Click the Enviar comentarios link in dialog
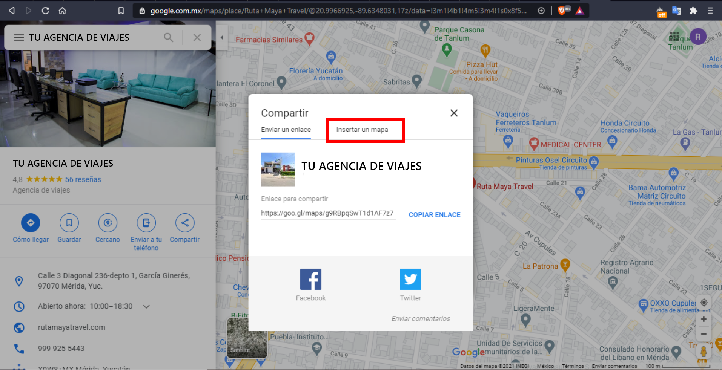 click(x=421, y=319)
